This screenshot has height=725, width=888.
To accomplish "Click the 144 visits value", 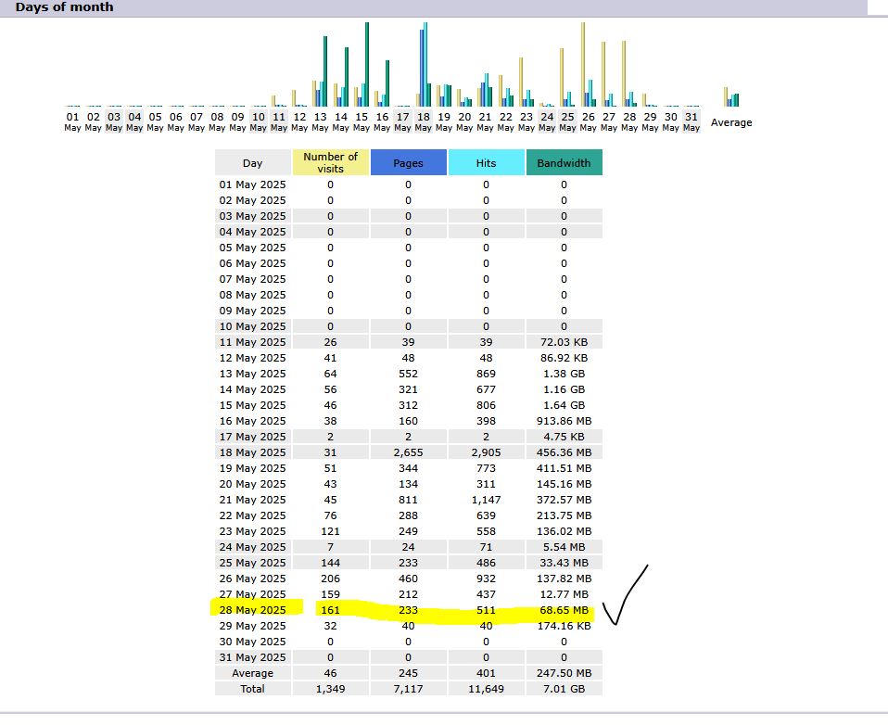I will pos(330,563).
